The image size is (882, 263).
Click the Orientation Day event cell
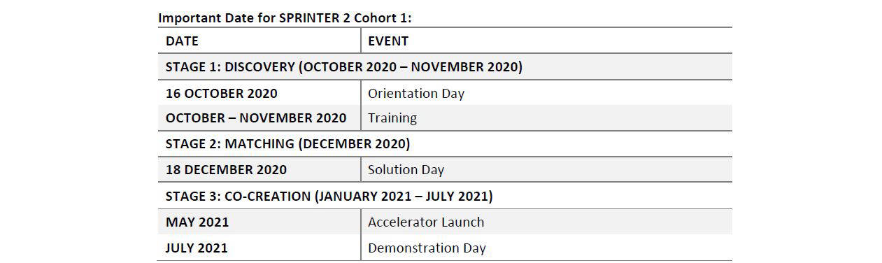[546, 93]
